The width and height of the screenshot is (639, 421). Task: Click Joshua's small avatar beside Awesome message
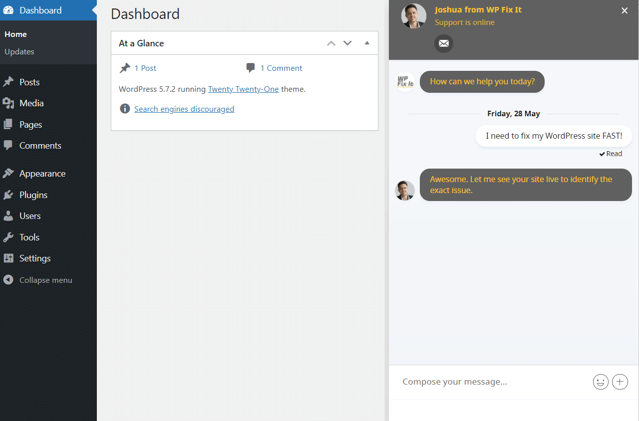click(405, 191)
